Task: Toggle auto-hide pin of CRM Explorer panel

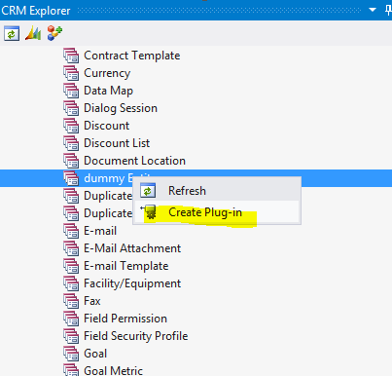Action: [388, 10]
